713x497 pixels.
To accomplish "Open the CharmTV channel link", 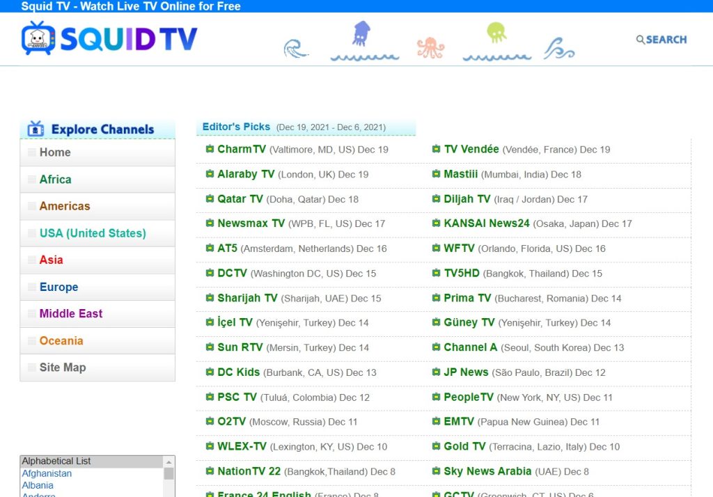I will click(242, 149).
